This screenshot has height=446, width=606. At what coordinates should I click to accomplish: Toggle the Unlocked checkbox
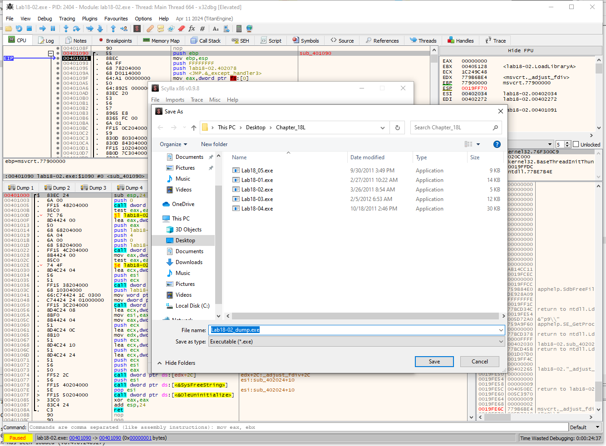(x=576, y=144)
